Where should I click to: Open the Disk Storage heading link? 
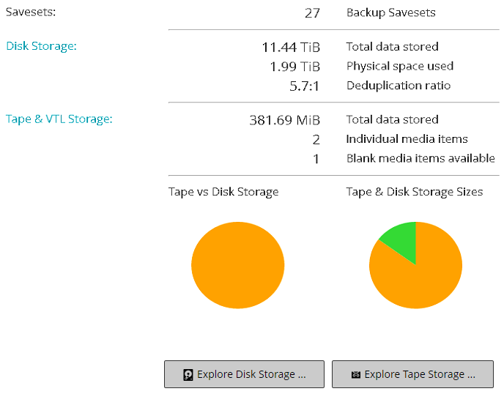pos(41,46)
